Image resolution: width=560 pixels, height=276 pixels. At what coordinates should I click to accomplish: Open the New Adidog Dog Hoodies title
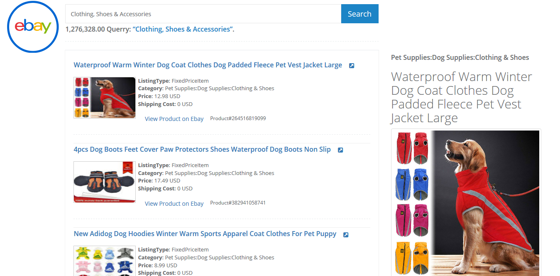[205, 234]
